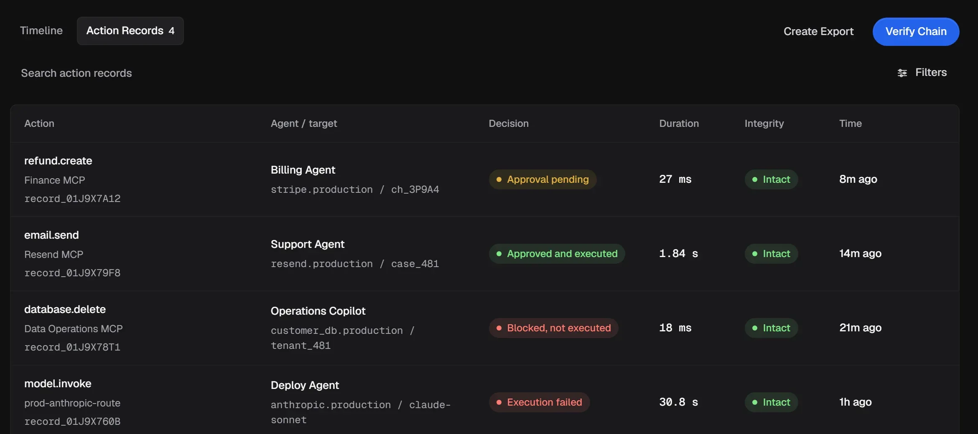Click the Support Agent name
Viewport: 978px width, 434px height.
tap(308, 244)
